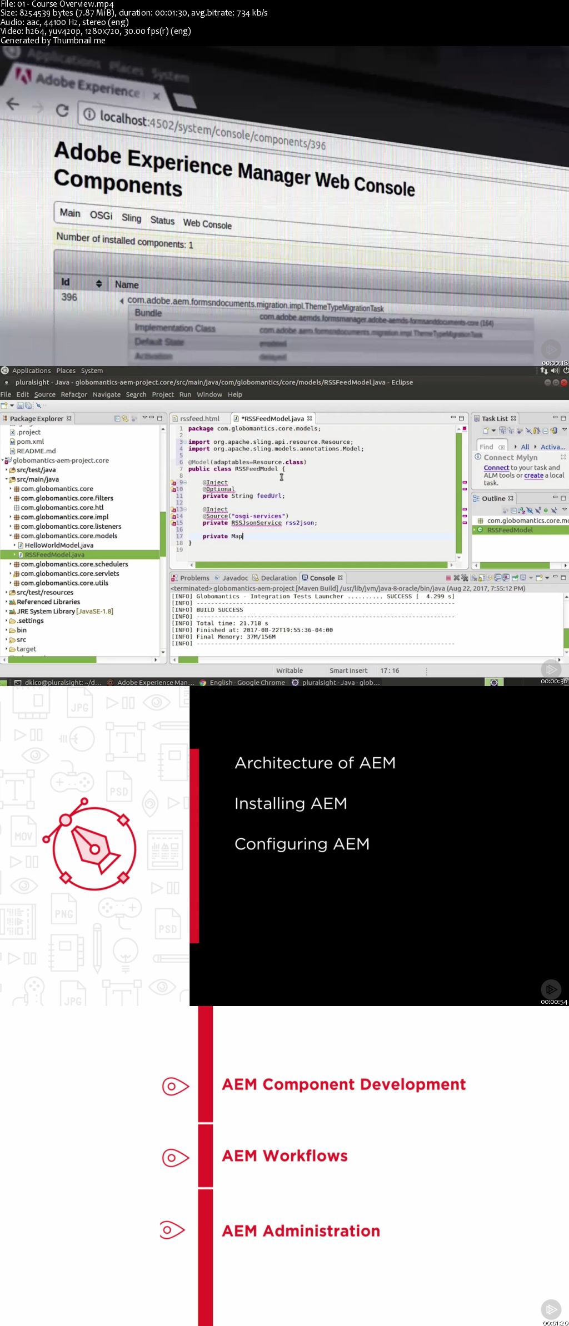This screenshot has width=569, height=1326.
Task: Switch to the Javadoc tab
Action: (x=231, y=578)
